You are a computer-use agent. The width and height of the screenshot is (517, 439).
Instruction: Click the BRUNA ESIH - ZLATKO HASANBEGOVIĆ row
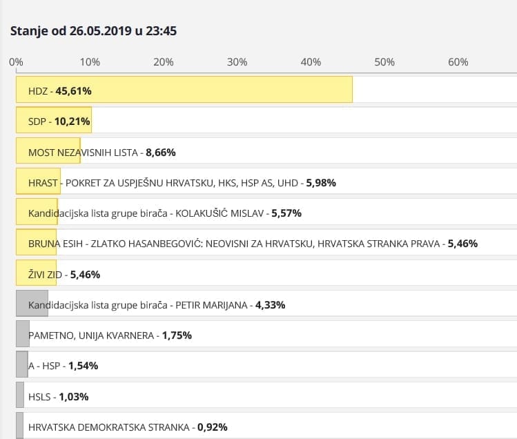(x=253, y=244)
